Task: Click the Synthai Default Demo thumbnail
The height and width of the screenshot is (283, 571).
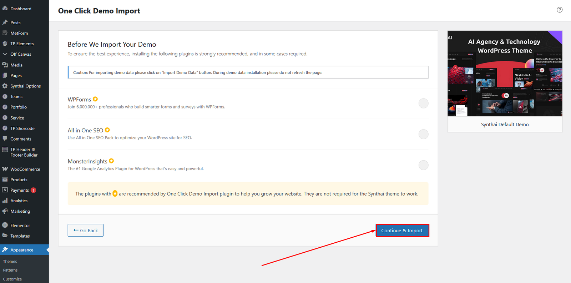Action: click(505, 74)
